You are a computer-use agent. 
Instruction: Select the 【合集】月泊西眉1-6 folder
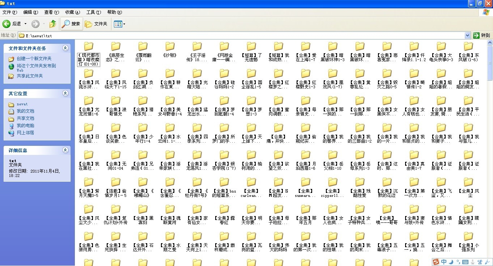[x=306, y=160]
